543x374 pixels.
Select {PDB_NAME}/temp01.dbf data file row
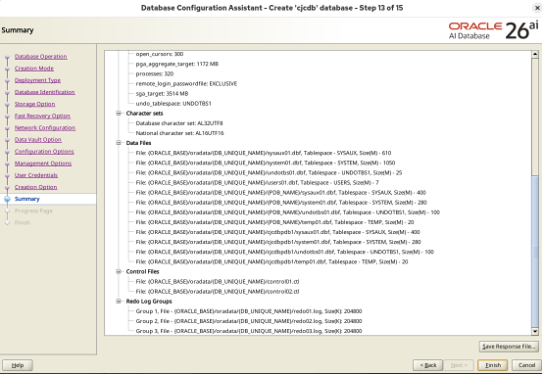pyautogui.click(x=275, y=222)
